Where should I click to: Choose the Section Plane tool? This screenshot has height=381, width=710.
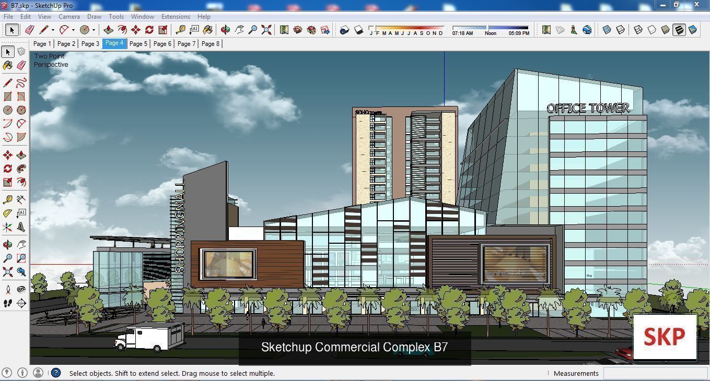21,303
